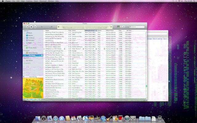
Task: Open the iTunes Store in sidebar
Action: point(31,48)
